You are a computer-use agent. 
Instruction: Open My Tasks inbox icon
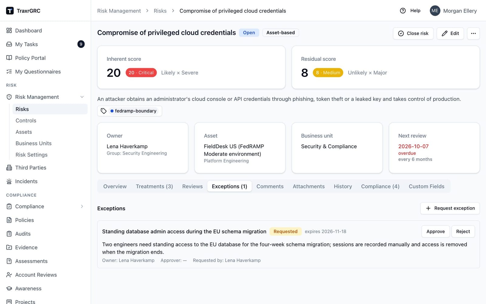(9, 44)
